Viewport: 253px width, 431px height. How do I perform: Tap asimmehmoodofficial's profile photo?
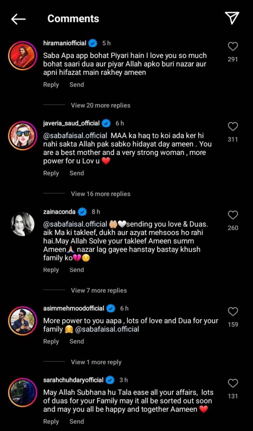[x=21, y=320]
